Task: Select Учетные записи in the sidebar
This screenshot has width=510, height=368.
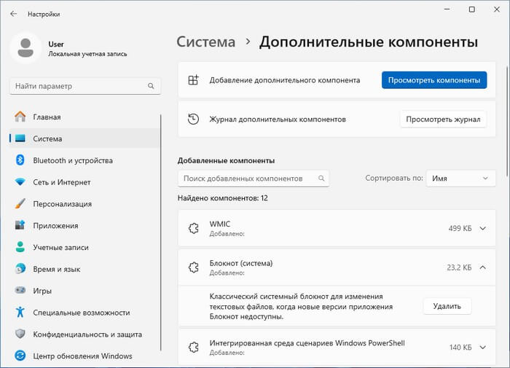Action: 60,248
